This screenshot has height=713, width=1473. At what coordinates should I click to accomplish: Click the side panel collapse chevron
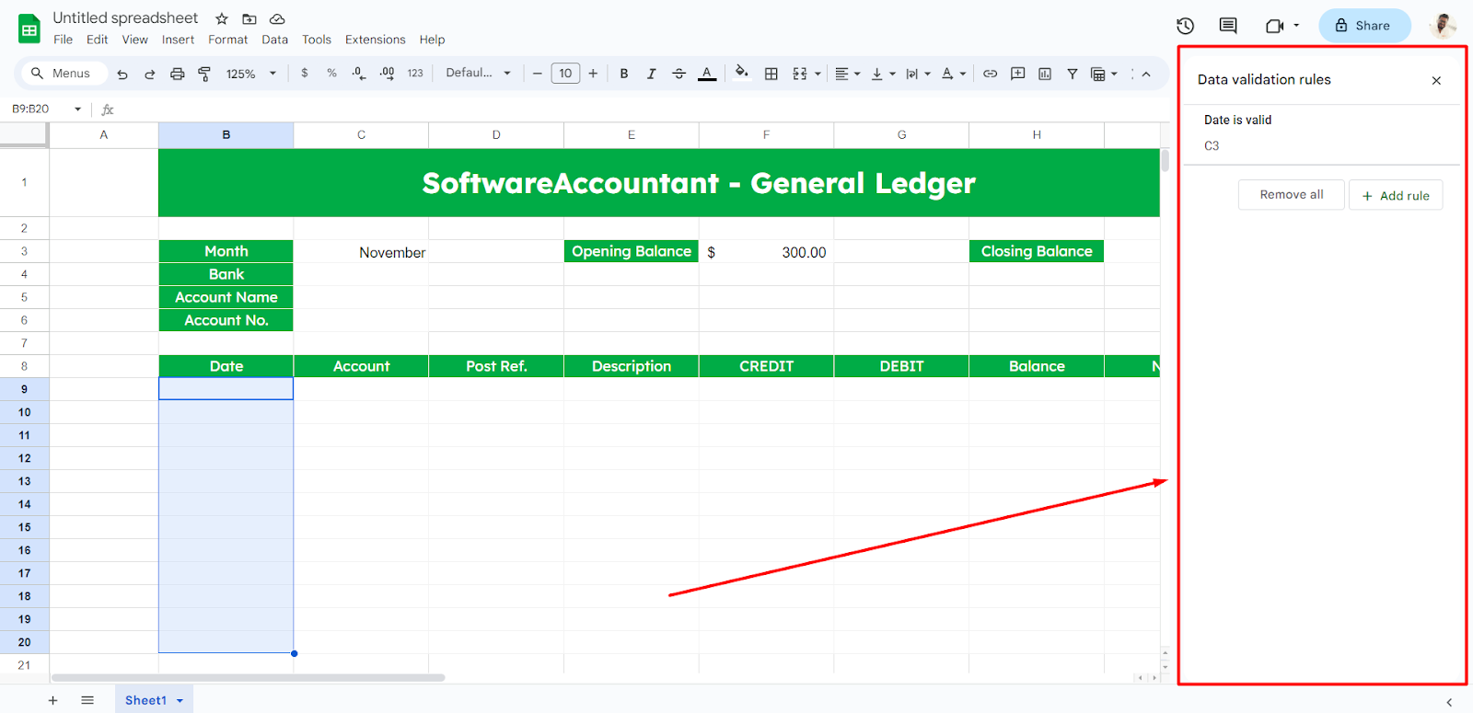1449,702
